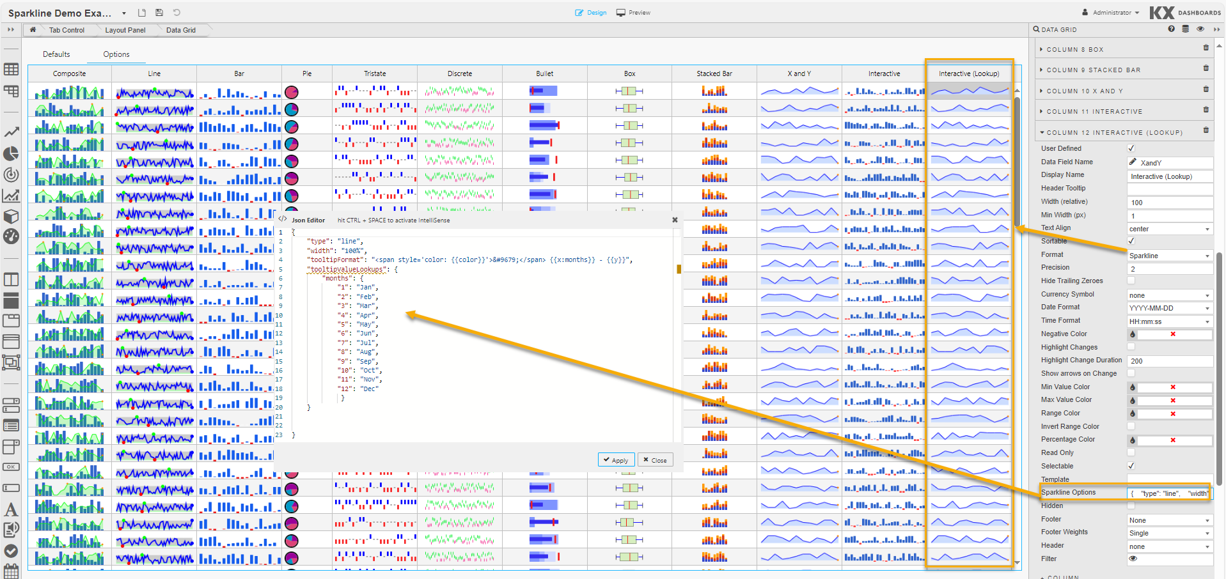Select the Calendar component icon at sidebar bottom

11,571
